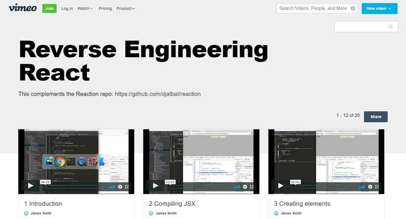Open James Smith under 2 Compiling JSX

[166, 213]
